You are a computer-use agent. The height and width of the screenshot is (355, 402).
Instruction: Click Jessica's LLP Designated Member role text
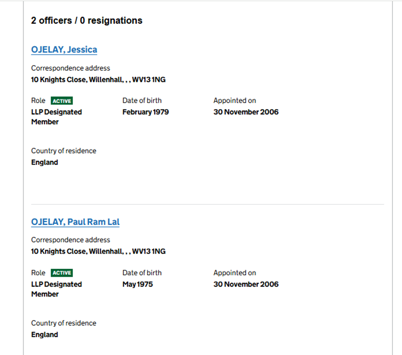(56, 117)
